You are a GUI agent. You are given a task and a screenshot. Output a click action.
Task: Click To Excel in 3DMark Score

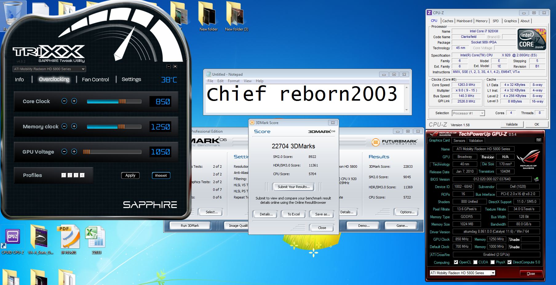click(293, 214)
